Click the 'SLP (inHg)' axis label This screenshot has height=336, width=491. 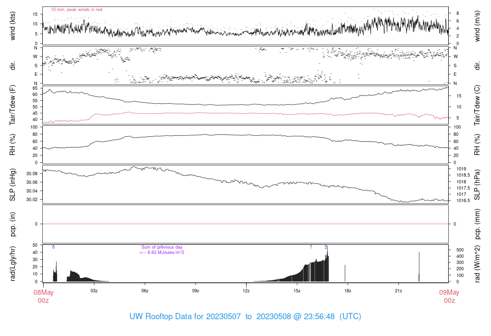pyautogui.click(x=12, y=185)
